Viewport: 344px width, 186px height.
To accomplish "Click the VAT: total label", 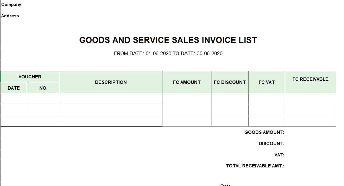I will (279, 155).
